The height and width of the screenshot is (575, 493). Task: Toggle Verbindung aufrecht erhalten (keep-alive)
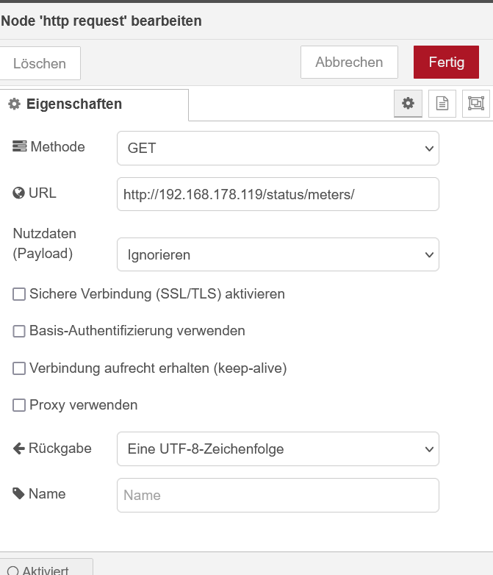(x=19, y=368)
